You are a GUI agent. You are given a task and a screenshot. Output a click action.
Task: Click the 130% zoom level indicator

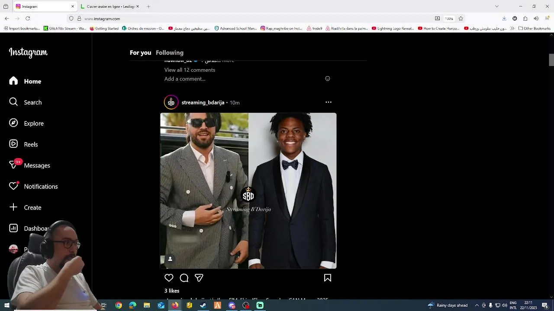449,19
